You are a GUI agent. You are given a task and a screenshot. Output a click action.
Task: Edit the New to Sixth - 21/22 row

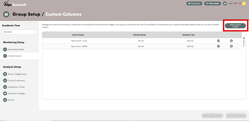[x=218, y=41]
